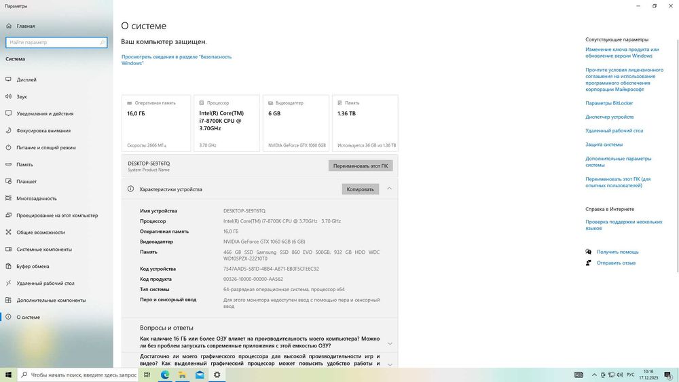
Task: Click device ID value 7547AAD5-581D
Action: [271, 269]
